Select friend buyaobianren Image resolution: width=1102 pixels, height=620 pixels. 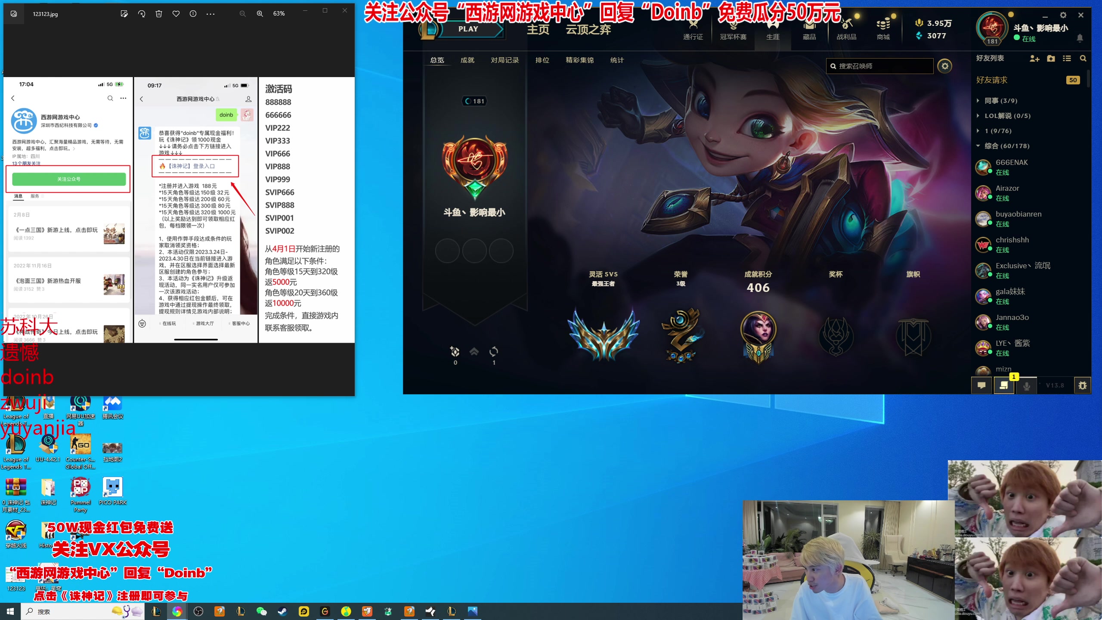1030,219
